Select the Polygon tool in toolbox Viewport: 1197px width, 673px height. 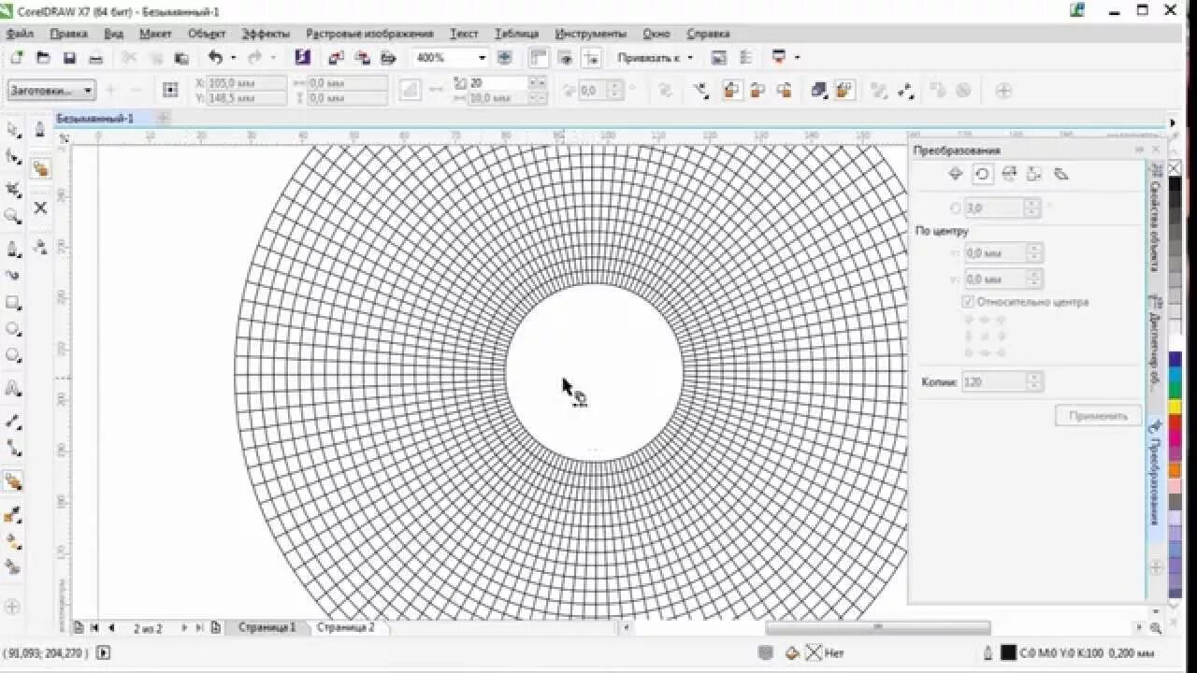click(x=13, y=355)
